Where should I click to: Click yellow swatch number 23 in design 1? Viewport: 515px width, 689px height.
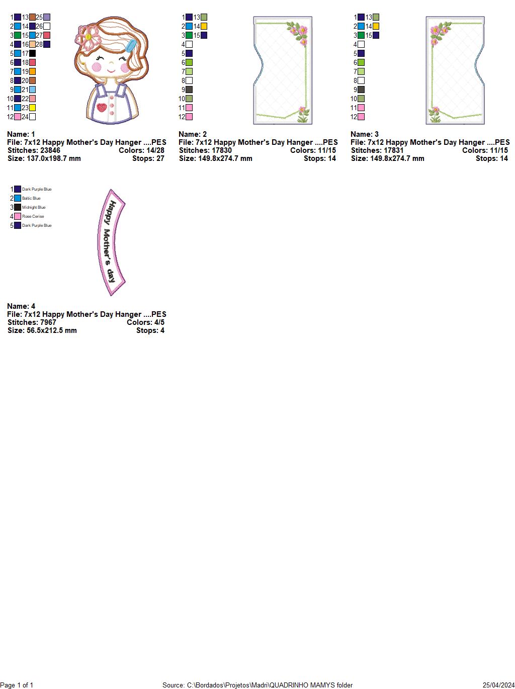coord(32,108)
